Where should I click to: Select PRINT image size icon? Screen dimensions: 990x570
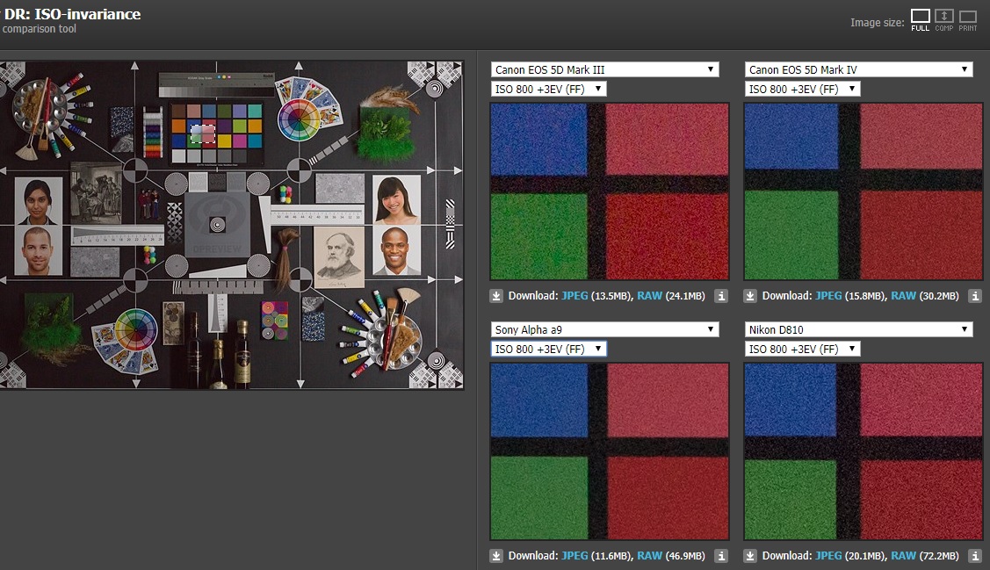click(968, 19)
